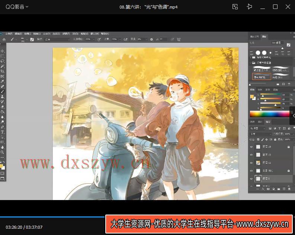Switch to the brush settings tab

254,36
